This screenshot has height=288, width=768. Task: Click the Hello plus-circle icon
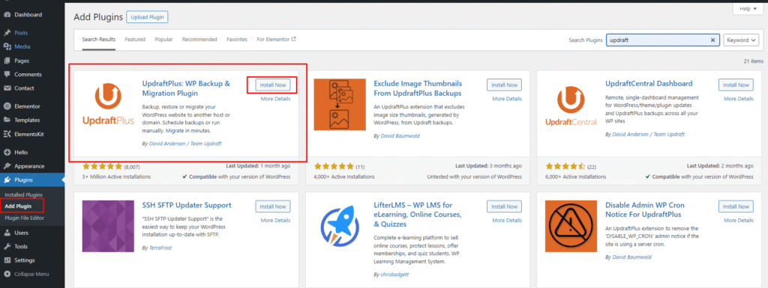7,153
